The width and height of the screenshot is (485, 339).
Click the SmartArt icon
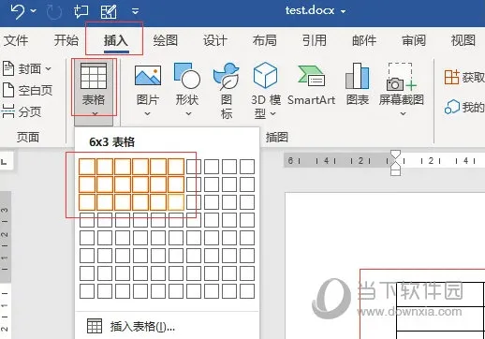coord(311,76)
